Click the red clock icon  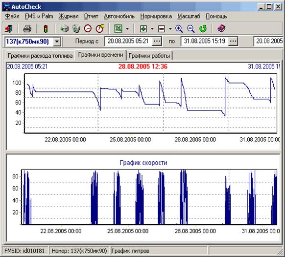[x=88, y=29]
